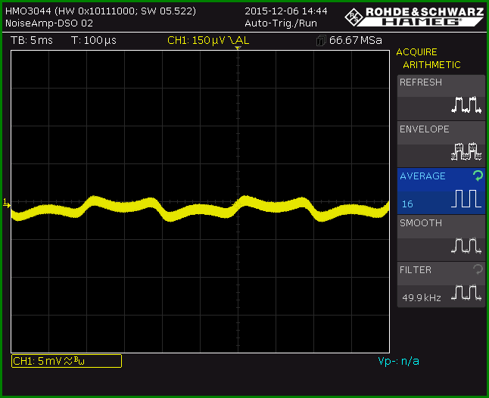Screen dimensions: 489x398
Task: Click the FILTER waveform icon
Action: pyautogui.click(x=466, y=293)
